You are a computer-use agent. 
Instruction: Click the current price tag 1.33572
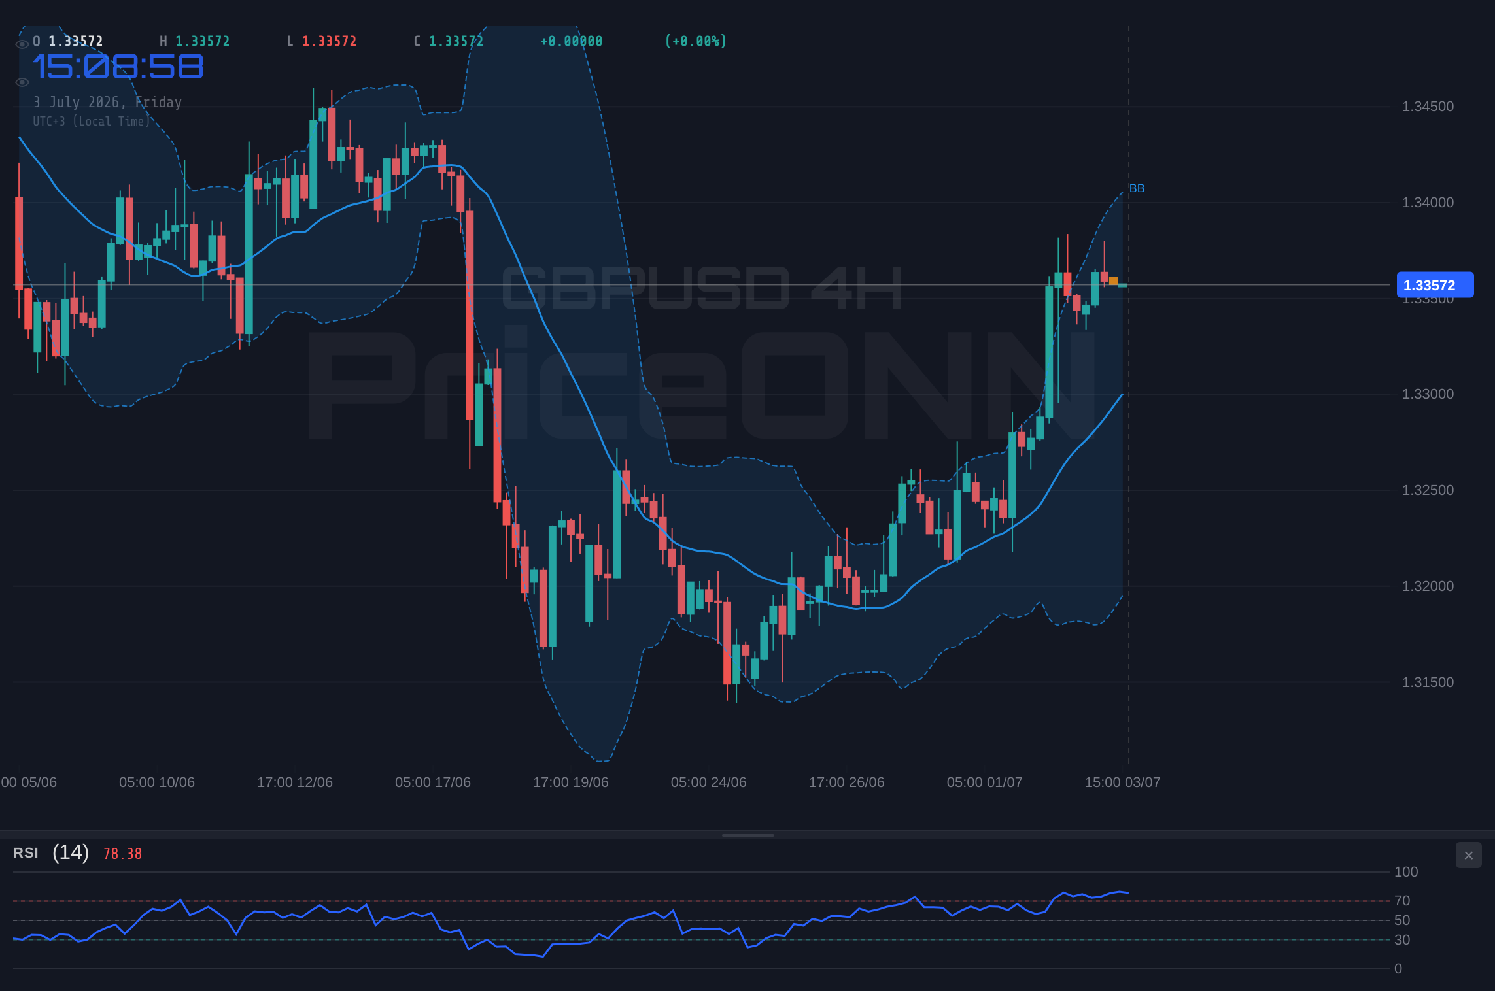point(1435,285)
